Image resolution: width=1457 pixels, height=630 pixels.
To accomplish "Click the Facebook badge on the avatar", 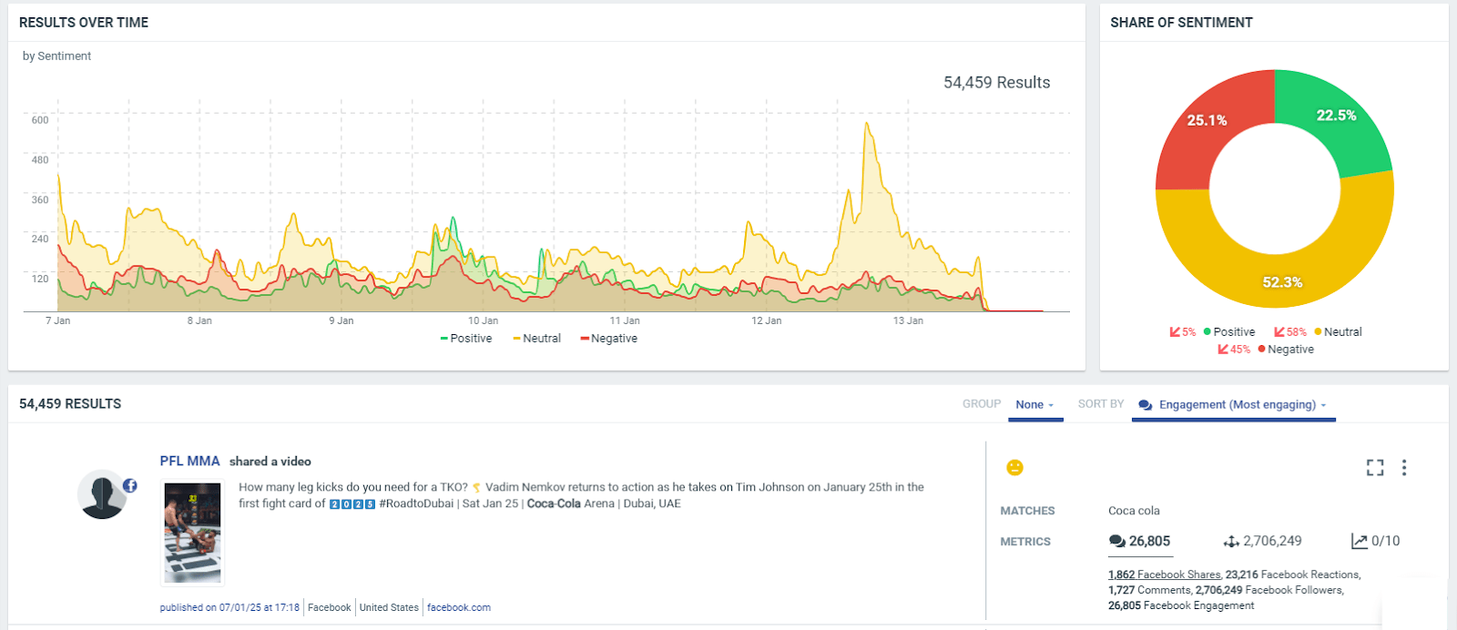I will click(130, 485).
